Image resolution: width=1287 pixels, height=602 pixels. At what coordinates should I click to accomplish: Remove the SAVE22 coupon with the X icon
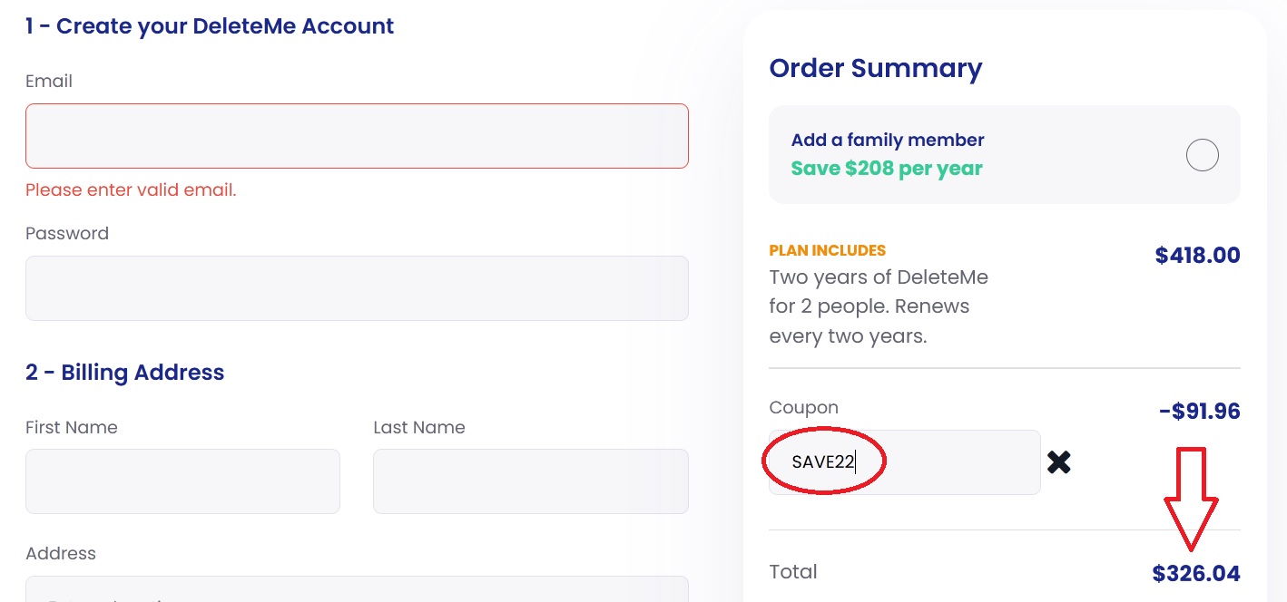(1058, 462)
